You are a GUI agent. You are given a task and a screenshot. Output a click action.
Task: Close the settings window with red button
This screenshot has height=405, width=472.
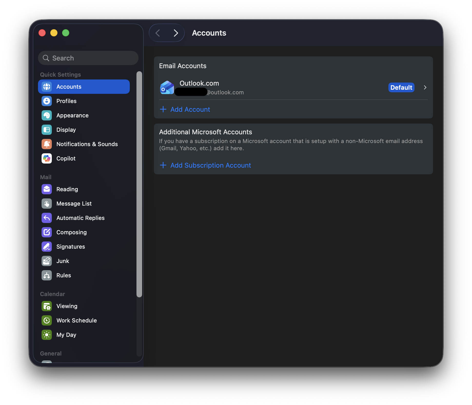point(42,33)
